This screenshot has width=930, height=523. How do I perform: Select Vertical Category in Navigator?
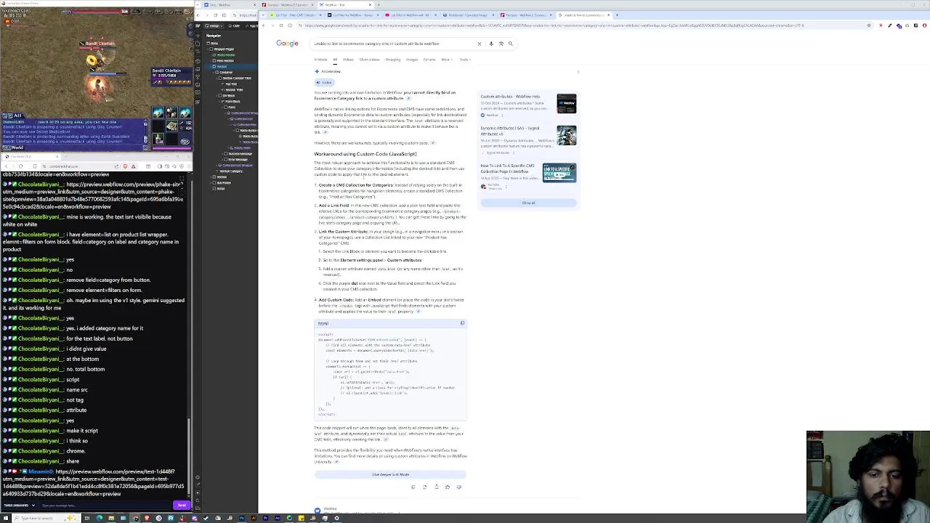pyautogui.click(x=231, y=171)
